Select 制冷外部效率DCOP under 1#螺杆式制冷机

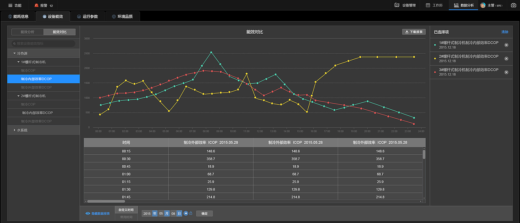(x=43, y=87)
